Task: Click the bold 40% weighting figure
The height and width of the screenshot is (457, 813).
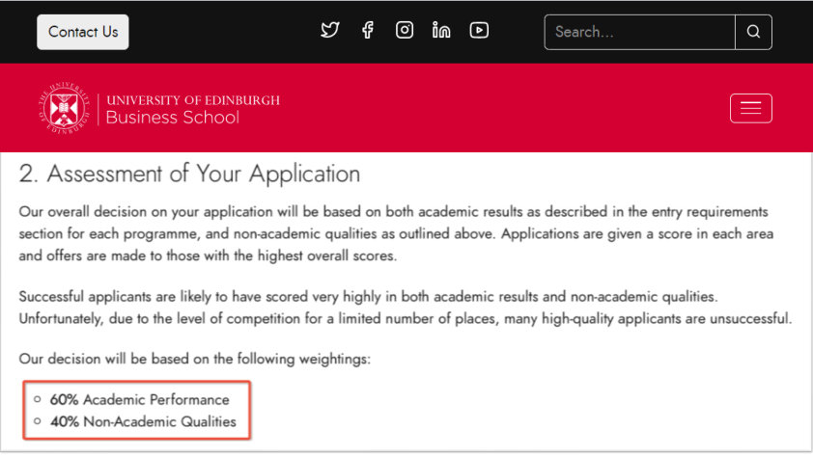Action: (x=65, y=421)
